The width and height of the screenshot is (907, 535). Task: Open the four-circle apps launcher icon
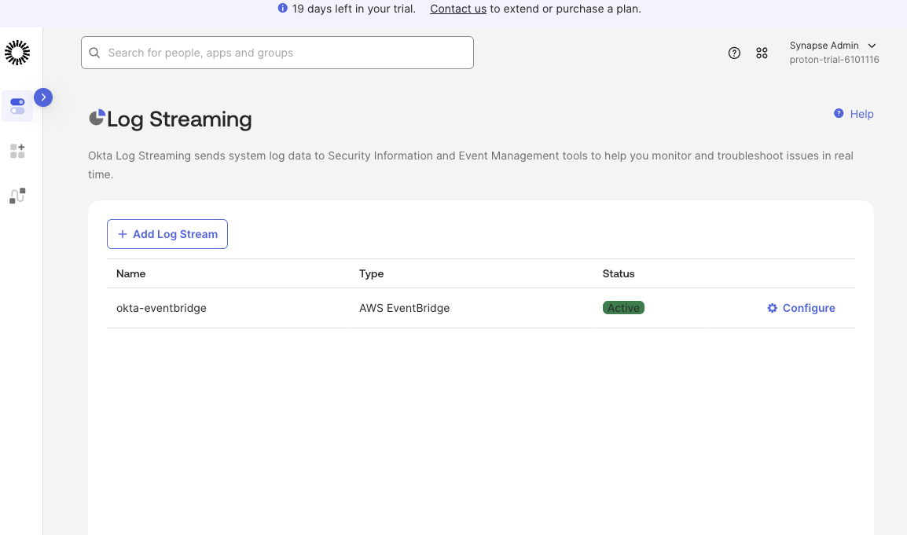[762, 53]
